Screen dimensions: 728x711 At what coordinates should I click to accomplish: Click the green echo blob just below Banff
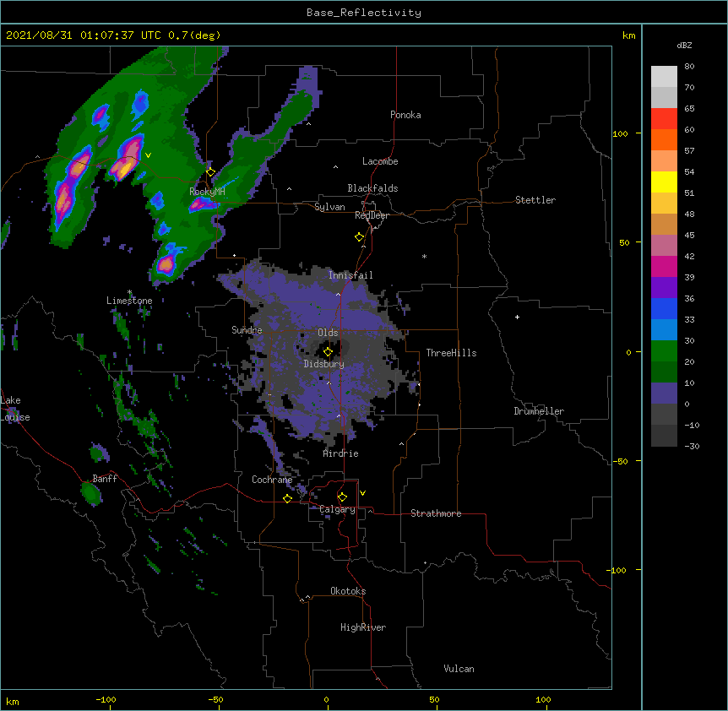90,493
